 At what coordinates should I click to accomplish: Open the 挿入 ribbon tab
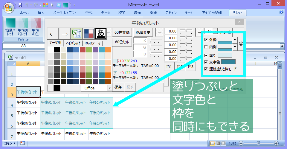coord(41,13)
